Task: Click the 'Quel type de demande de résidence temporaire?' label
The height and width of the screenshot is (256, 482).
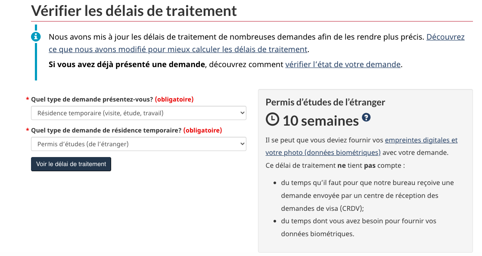Action: [x=106, y=130]
